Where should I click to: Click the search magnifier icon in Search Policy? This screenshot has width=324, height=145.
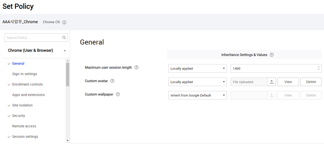point(64,38)
